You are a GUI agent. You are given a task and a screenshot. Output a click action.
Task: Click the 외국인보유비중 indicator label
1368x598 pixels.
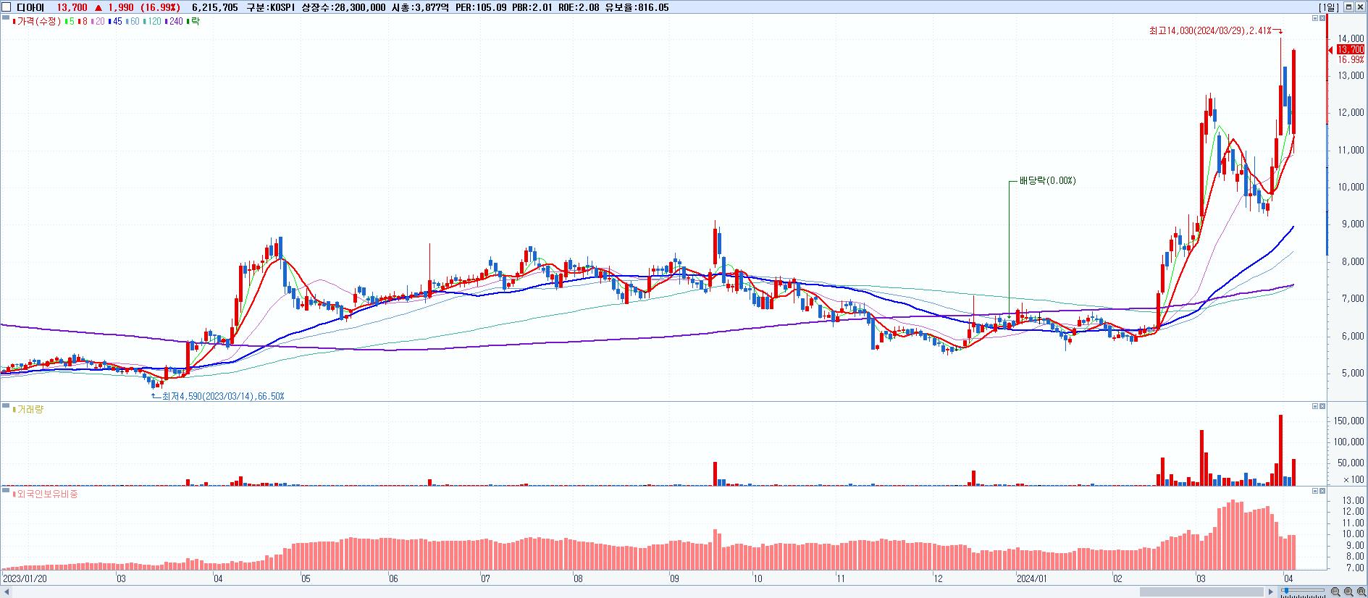coord(45,494)
